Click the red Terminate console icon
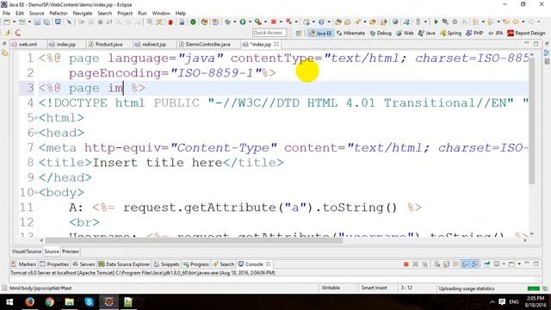 click(406, 264)
